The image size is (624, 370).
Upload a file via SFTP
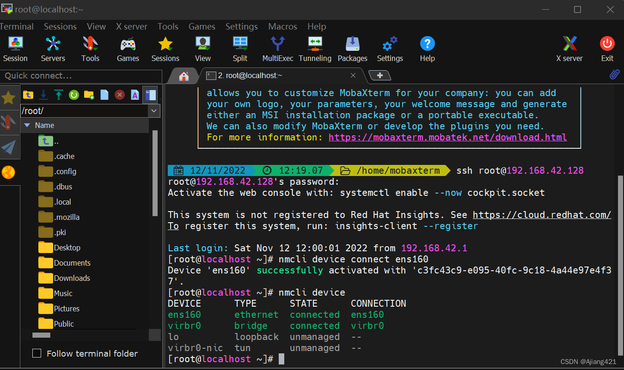(58, 95)
